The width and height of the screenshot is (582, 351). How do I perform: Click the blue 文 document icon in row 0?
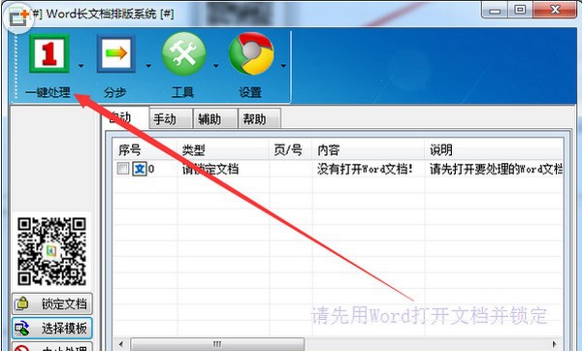click(140, 169)
